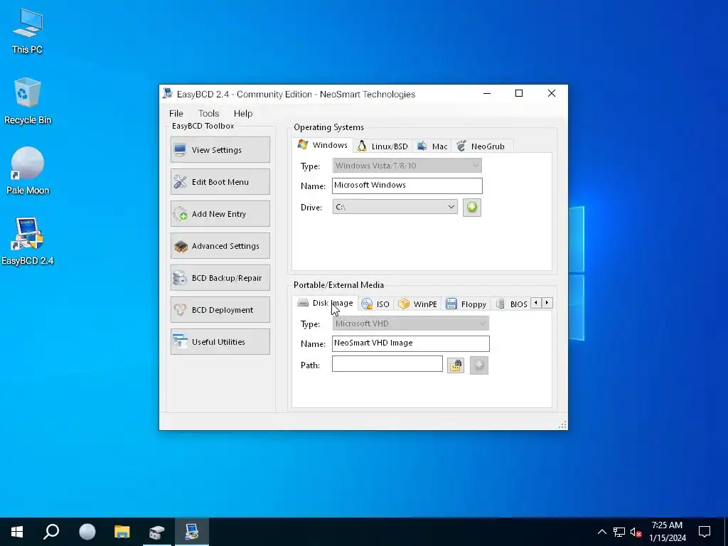Viewport: 728px width, 546px height.
Task: Click the muted volume tray icon
Action: click(x=636, y=532)
